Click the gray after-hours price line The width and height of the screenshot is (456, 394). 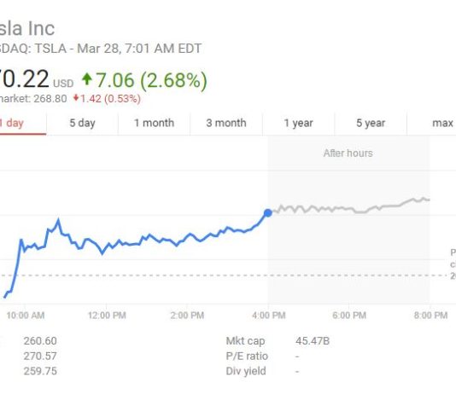coord(349,206)
